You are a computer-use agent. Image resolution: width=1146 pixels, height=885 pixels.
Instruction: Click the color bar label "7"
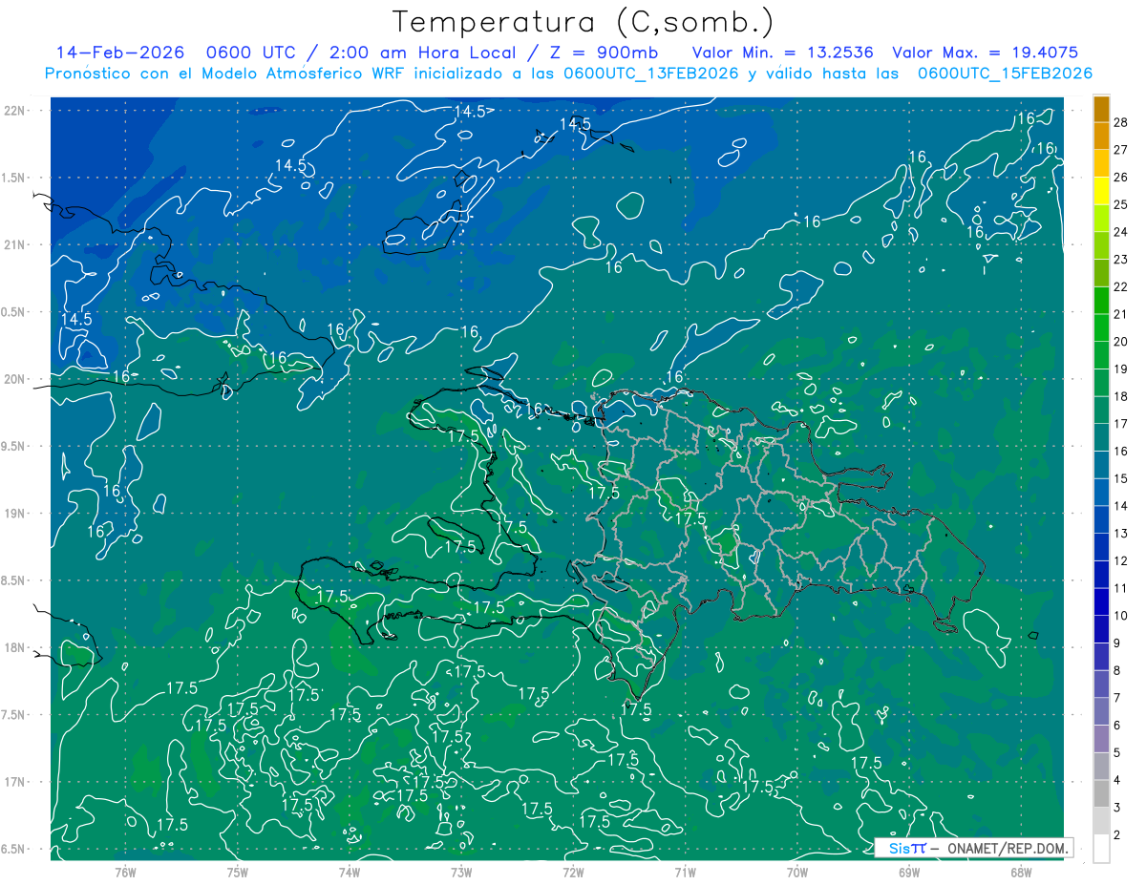[1118, 699]
